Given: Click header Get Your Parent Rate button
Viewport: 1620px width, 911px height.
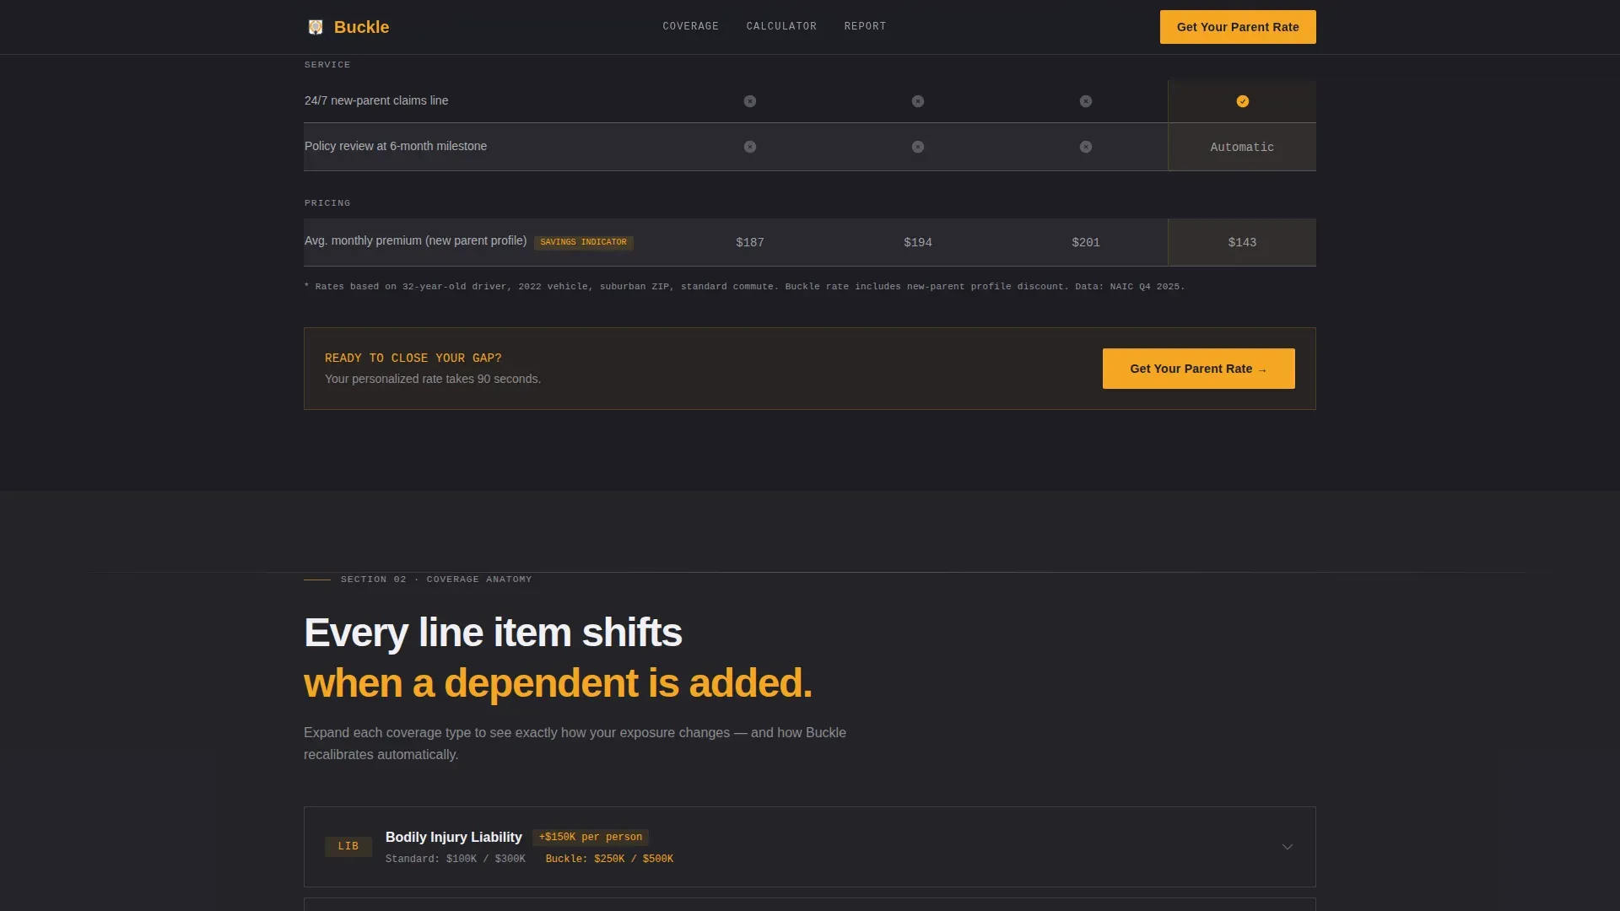Looking at the screenshot, I should coord(1237,27).
